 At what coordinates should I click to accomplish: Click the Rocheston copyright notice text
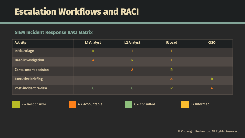click(x=208, y=131)
